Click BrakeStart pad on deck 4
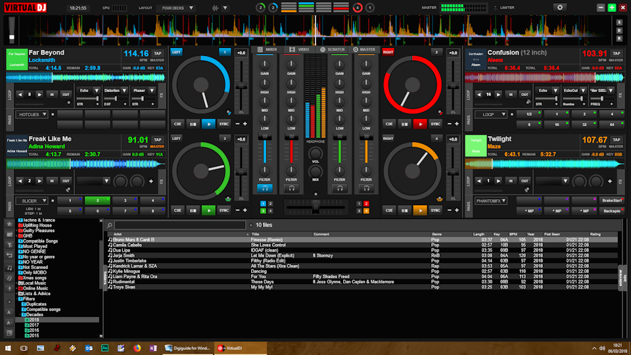 click(x=612, y=200)
